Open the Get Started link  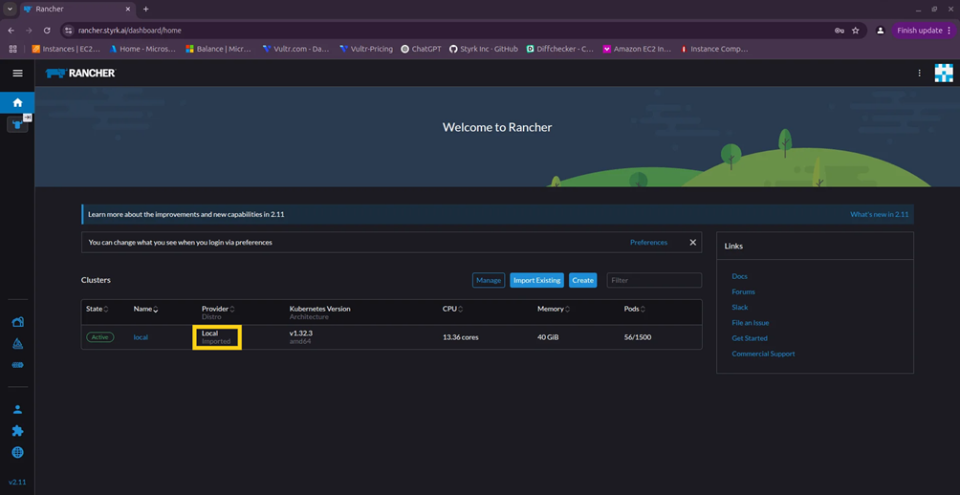point(750,337)
